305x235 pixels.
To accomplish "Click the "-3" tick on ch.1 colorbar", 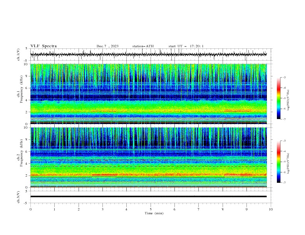I will (284, 77).
